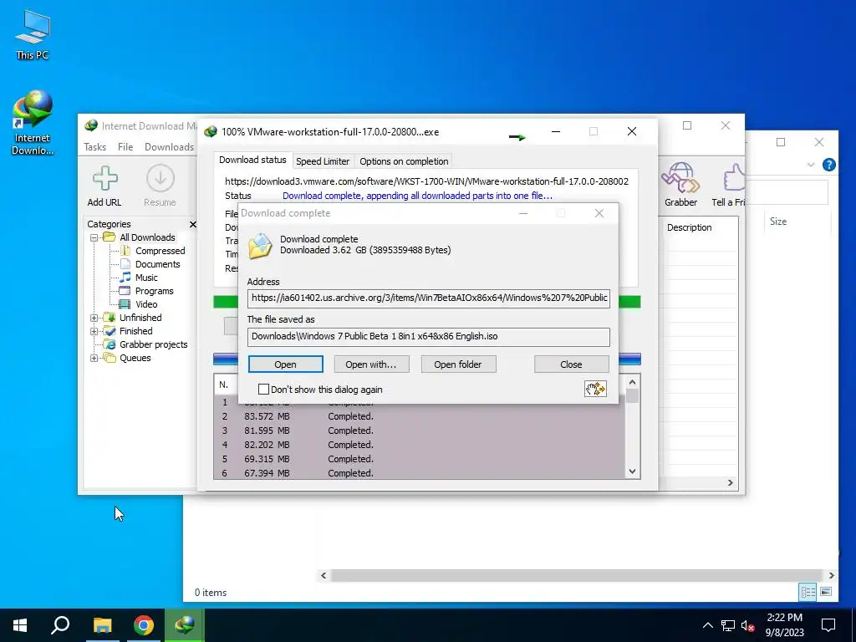Viewport: 856px width, 642px height.
Task: Click the Size column header in Explorer
Action: [778, 221]
